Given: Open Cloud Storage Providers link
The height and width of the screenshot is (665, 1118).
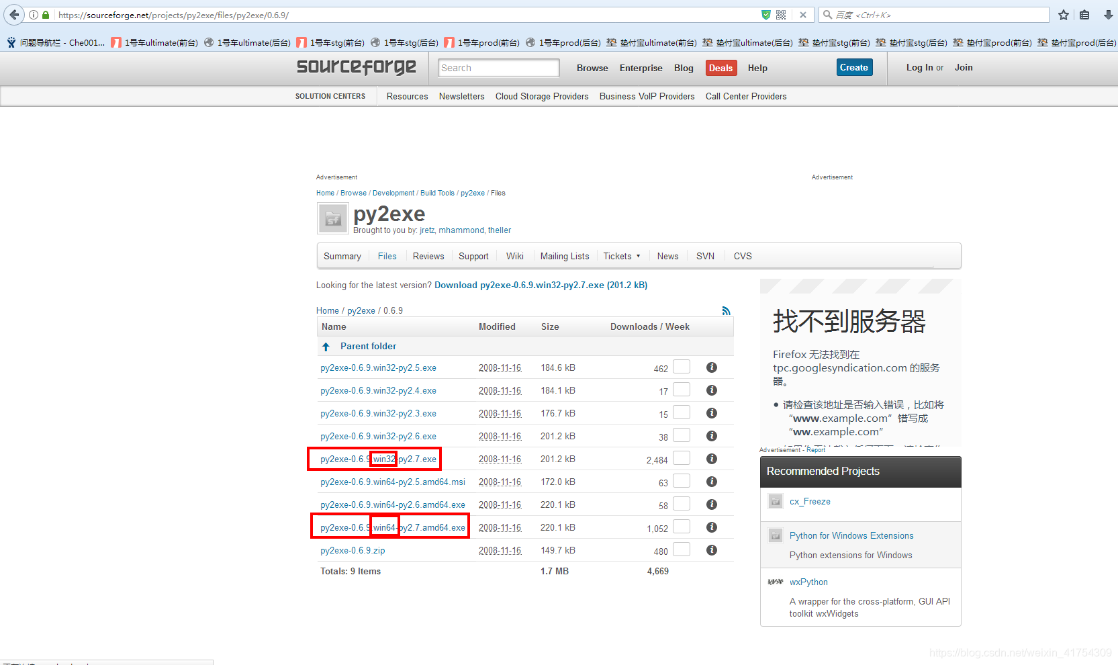Looking at the screenshot, I should pos(542,96).
